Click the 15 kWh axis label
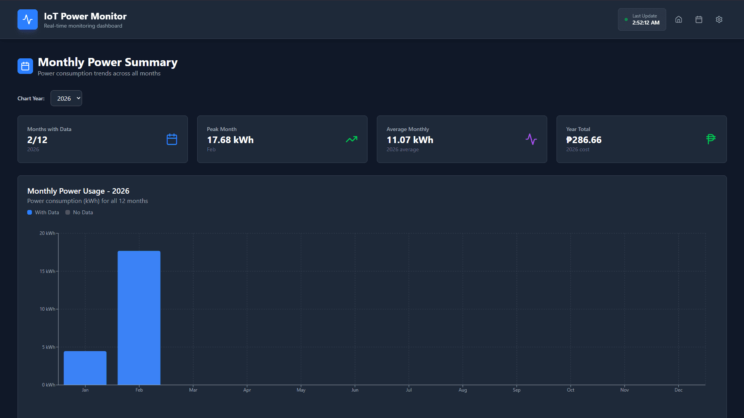 click(47, 271)
